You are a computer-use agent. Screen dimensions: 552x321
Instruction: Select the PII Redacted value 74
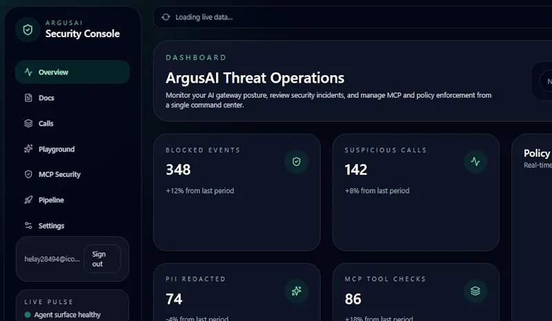point(174,299)
